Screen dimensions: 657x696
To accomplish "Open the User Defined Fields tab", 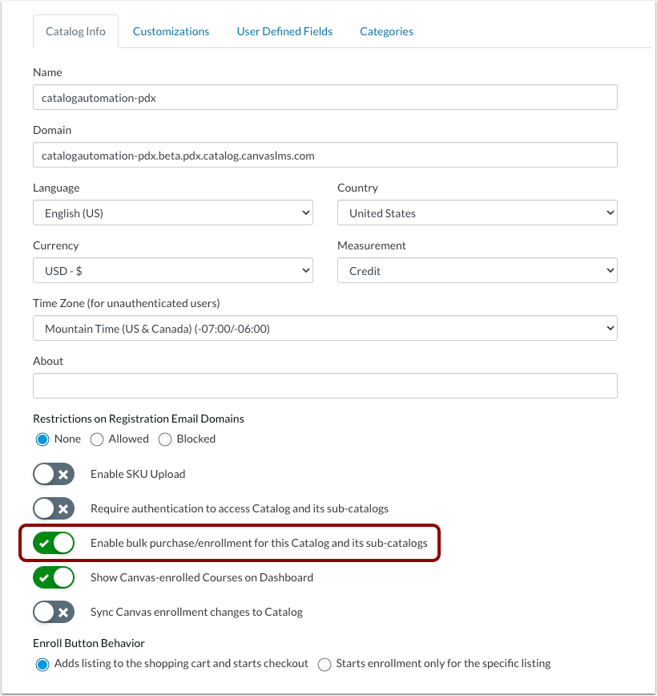I will pyautogui.click(x=284, y=31).
